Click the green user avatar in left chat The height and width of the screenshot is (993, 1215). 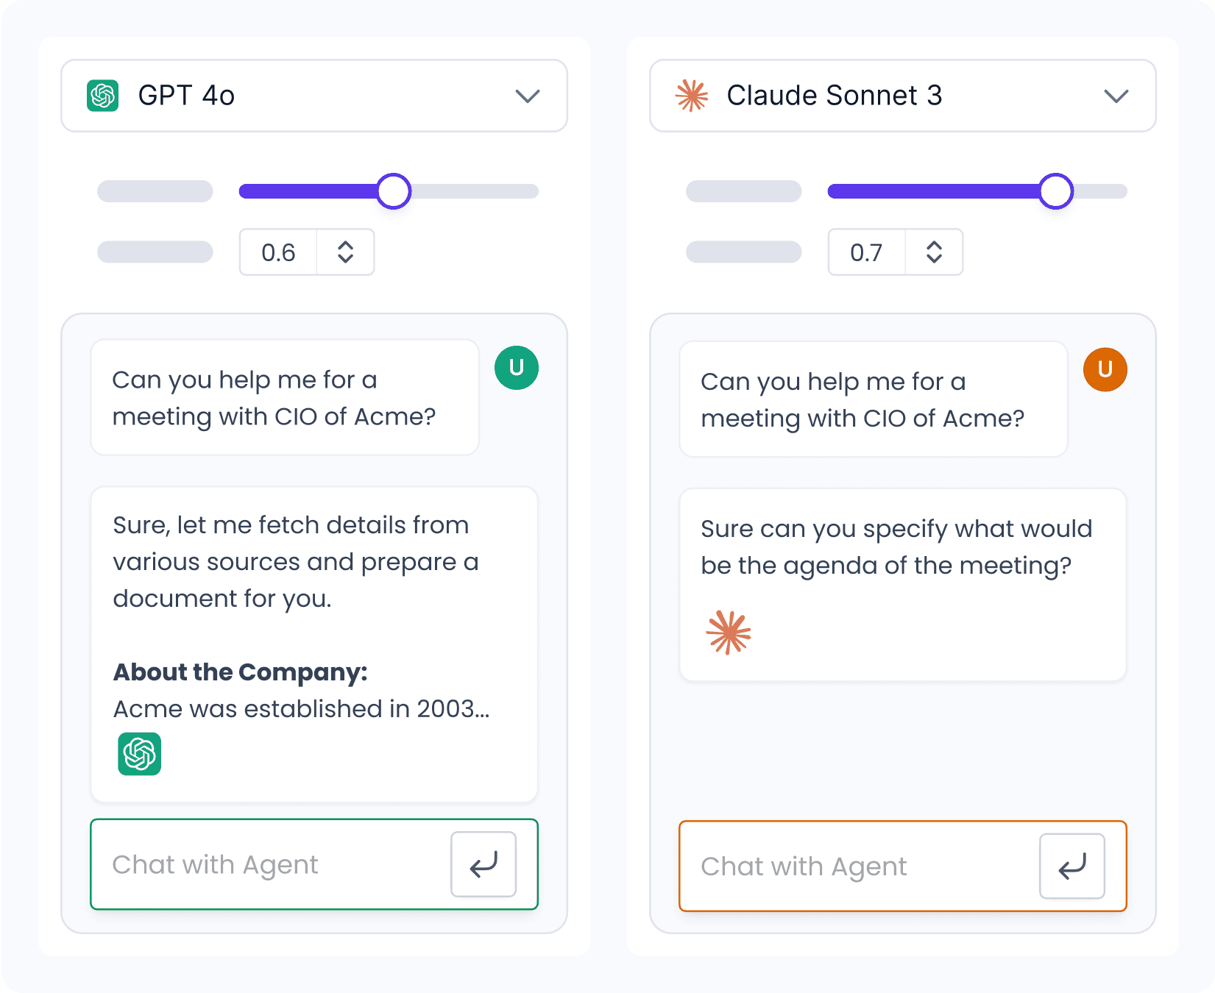(x=517, y=368)
